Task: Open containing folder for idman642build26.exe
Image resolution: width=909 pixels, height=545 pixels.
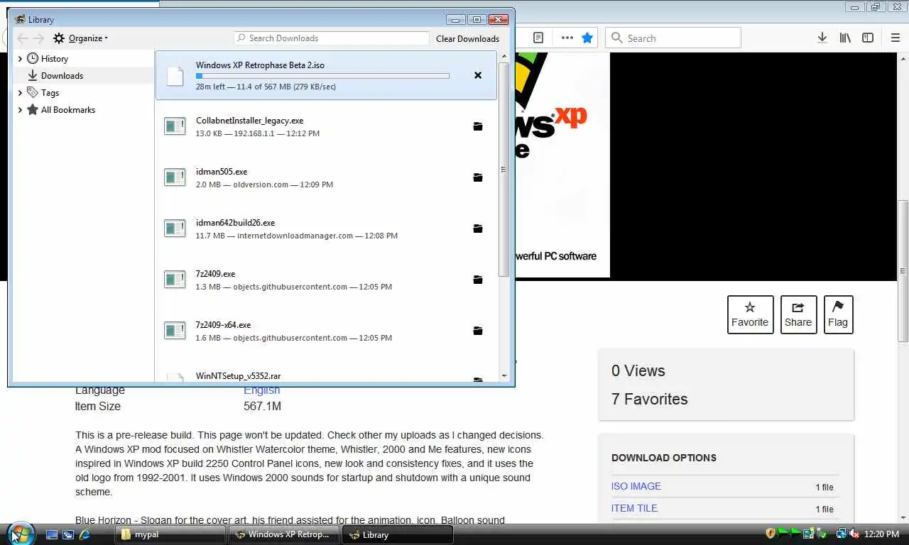Action: (478, 229)
